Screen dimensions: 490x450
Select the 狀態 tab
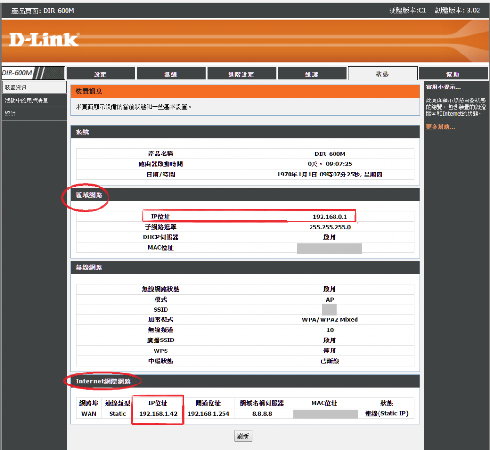(382, 74)
